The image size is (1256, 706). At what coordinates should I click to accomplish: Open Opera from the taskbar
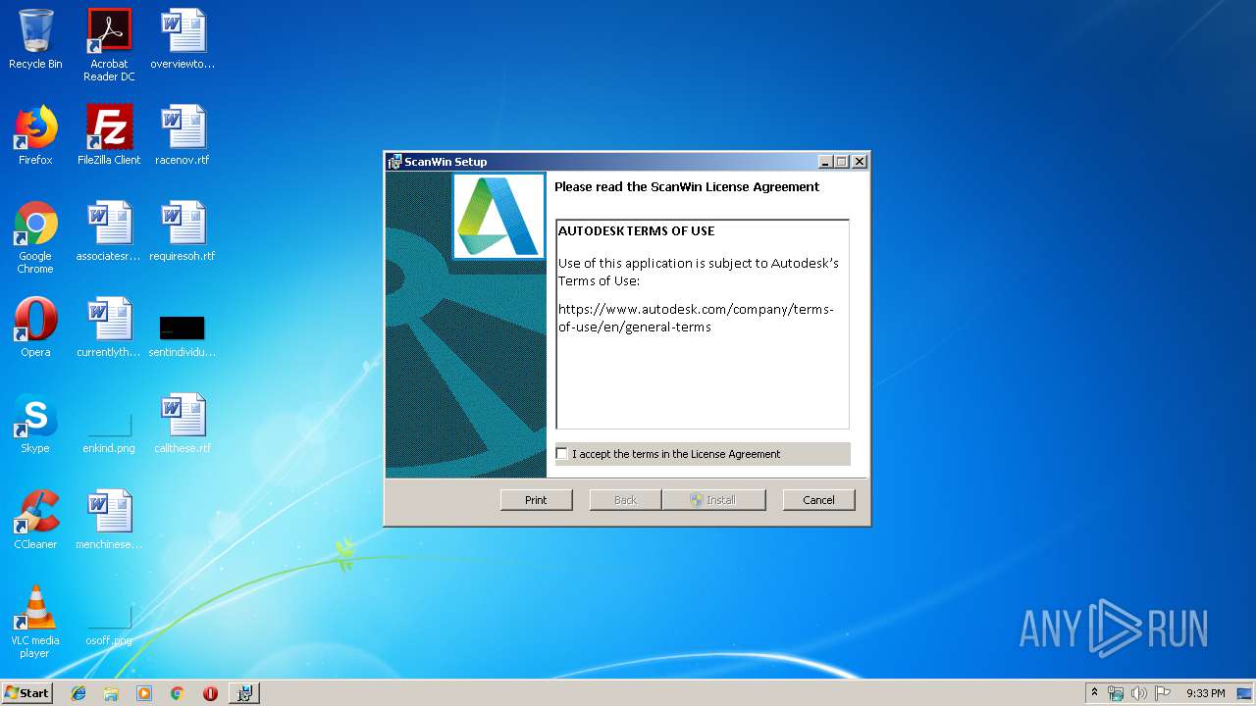[x=210, y=693]
